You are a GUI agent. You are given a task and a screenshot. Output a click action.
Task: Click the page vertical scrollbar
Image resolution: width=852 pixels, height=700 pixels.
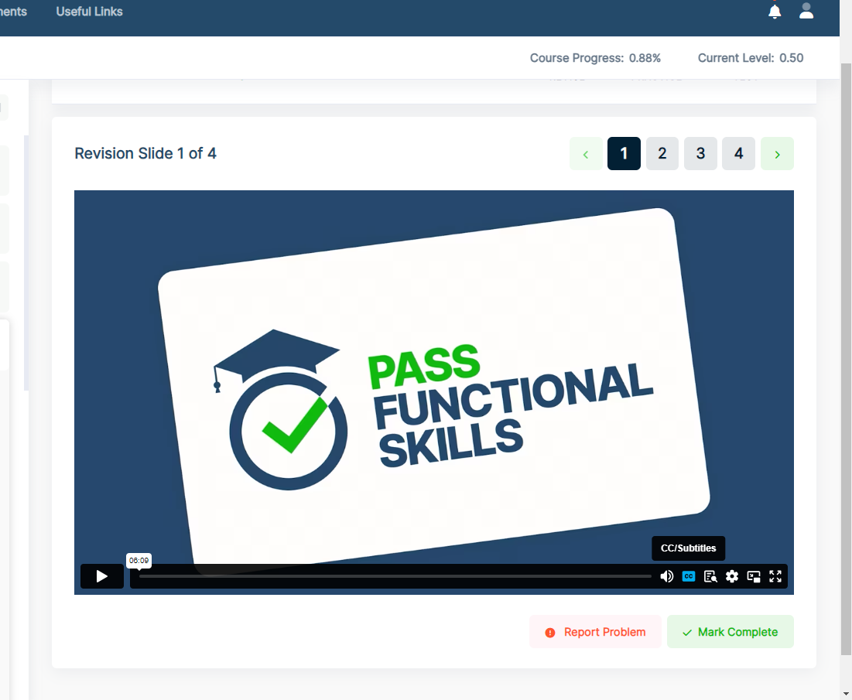click(846, 358)
